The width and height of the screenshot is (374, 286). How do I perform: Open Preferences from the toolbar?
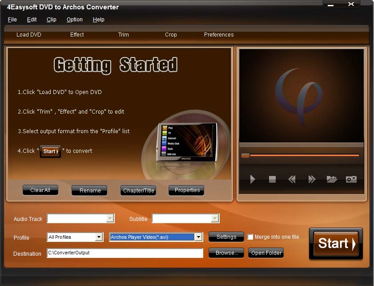pos(218,35)
